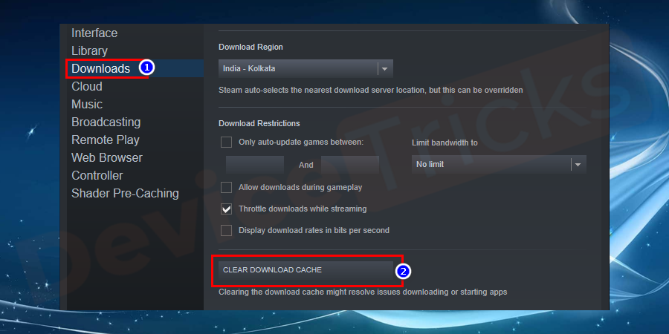The width and height of the screenshot is (669, 334).
Task: Click the Steam auto-selects nearest server description
Action: 371,91
